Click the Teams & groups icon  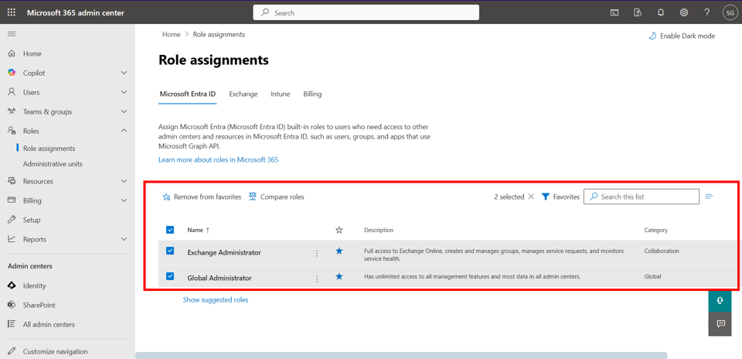(x=12, y=111)
